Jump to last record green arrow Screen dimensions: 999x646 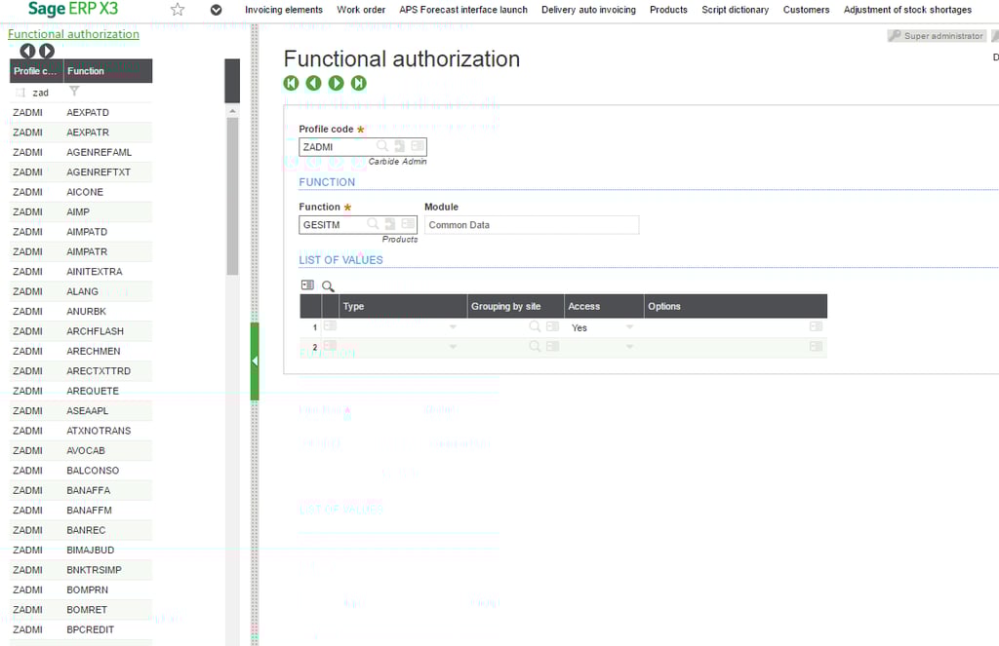359,83
